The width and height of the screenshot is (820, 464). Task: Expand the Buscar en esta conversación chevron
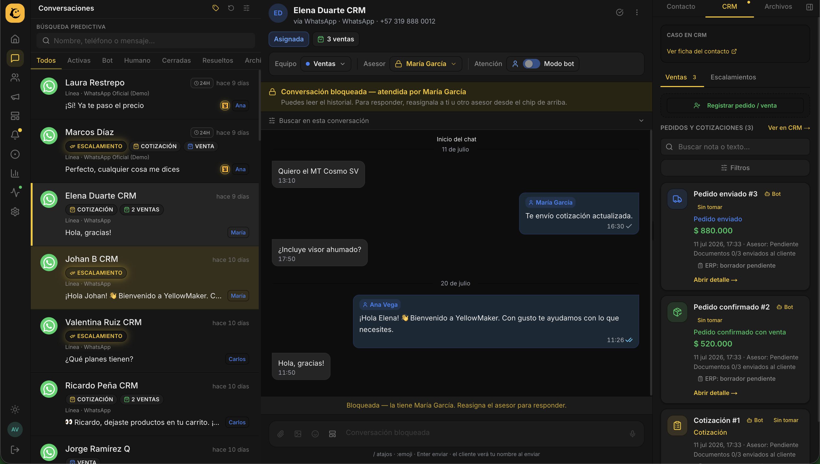tap(641, 121)
